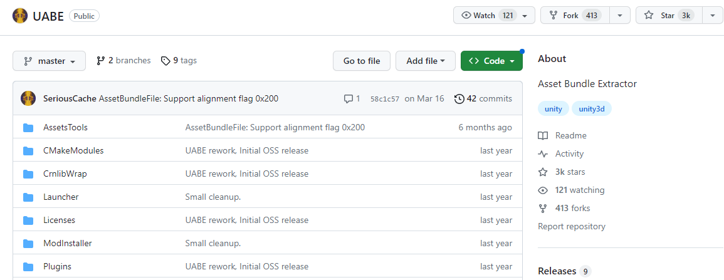Click the UABE repository avatar icon

(20, 16)
